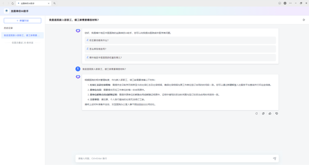Open the browser downloads icon

coord(280,3)
